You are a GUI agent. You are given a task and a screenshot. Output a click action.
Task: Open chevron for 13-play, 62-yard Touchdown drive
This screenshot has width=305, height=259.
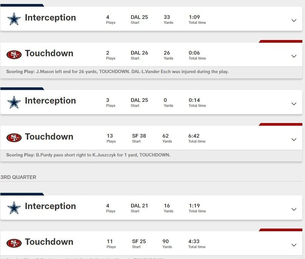tap(294, 140)
